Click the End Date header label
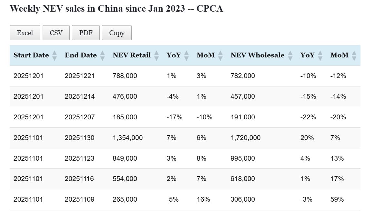Viewport: 365px width, 211px height. pos(81,55)
